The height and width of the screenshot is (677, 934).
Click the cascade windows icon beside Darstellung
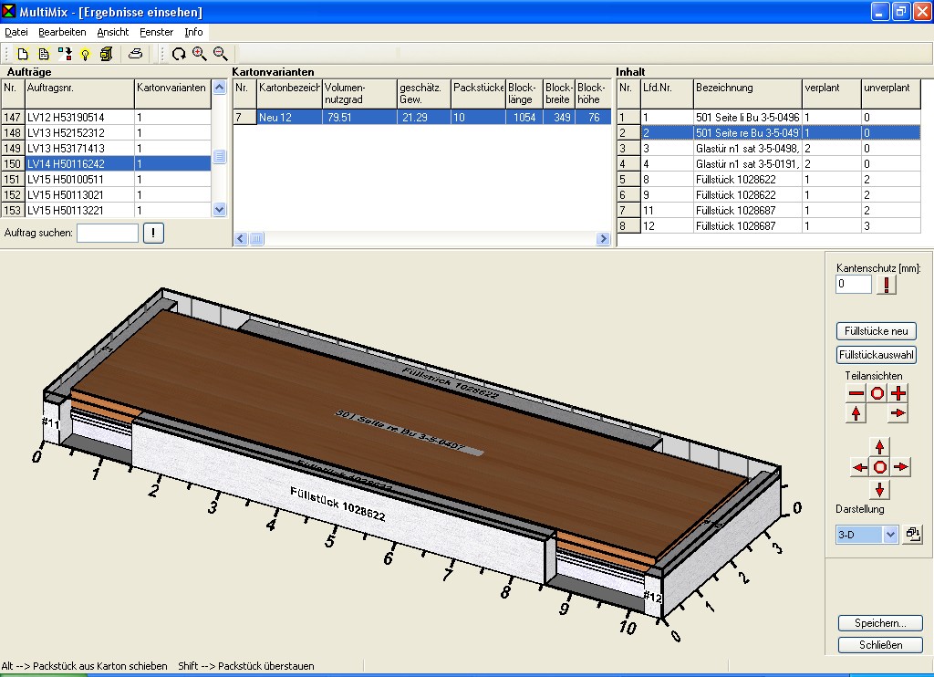click(x=912, y=535)
